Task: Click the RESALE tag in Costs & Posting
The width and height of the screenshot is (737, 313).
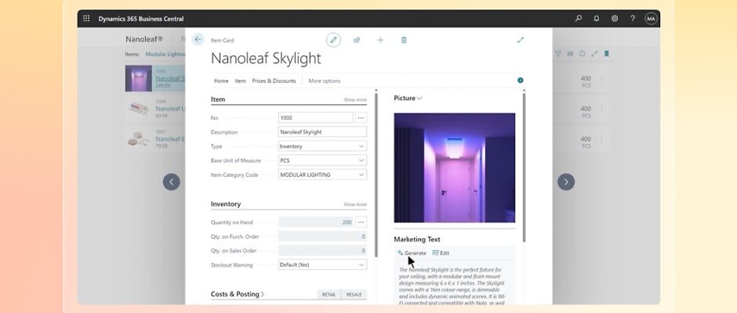Action: pos(354,295)
